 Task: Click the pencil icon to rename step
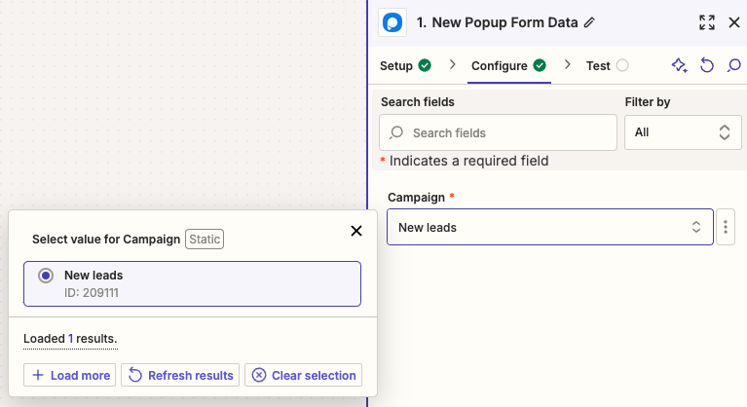589,21
